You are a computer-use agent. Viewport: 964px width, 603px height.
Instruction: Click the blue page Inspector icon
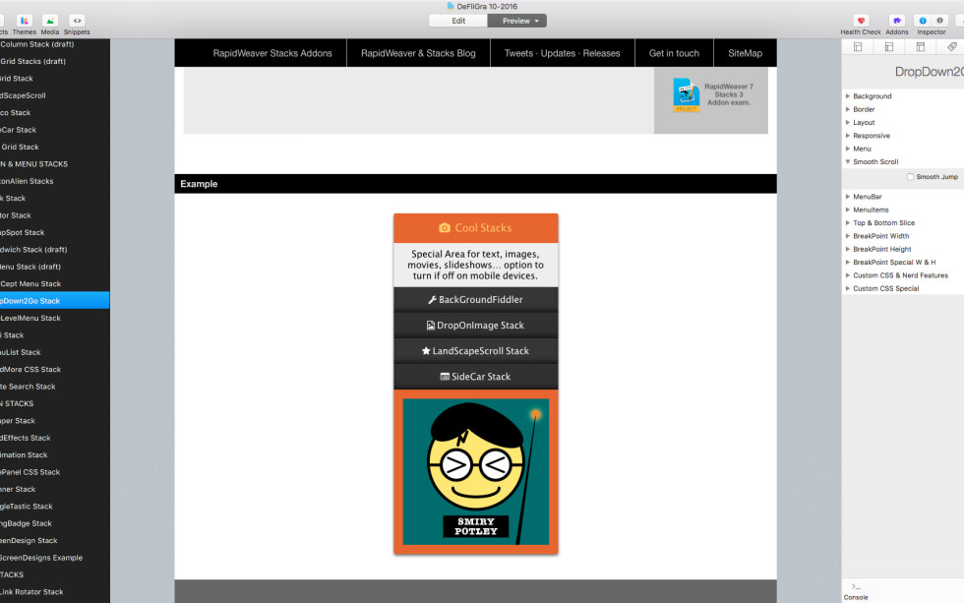923,21
